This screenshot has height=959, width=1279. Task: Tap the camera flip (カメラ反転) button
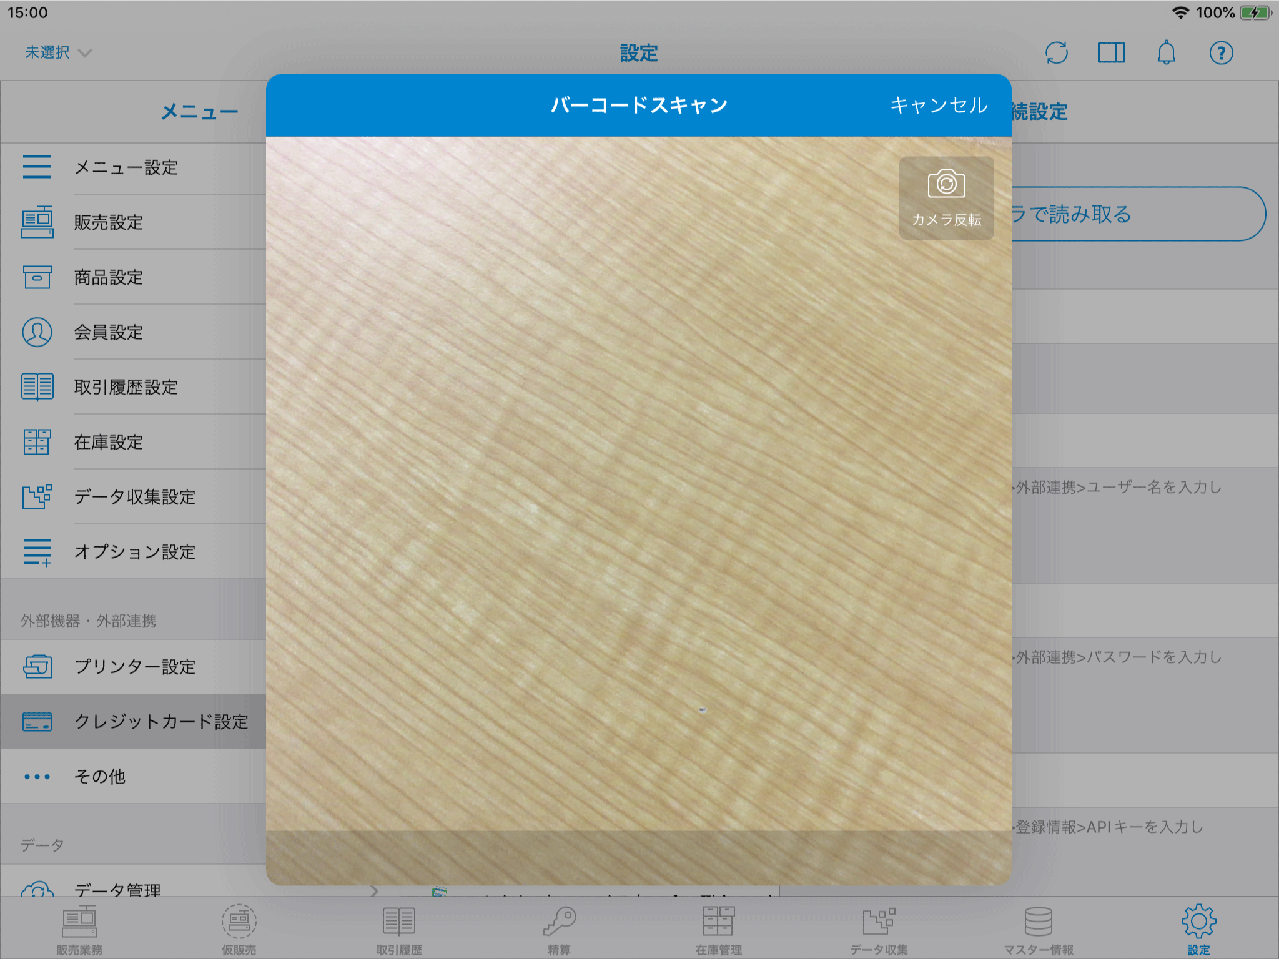pos(946,198)
